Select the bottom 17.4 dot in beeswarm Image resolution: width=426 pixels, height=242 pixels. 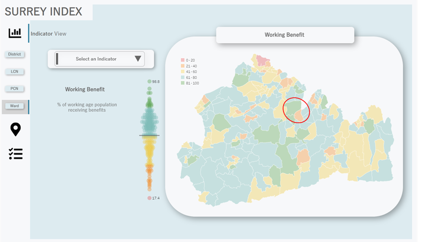149,198
